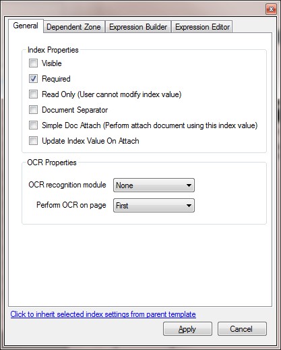
Task: Open the Expression Builder tab
Action: (138, 27)
